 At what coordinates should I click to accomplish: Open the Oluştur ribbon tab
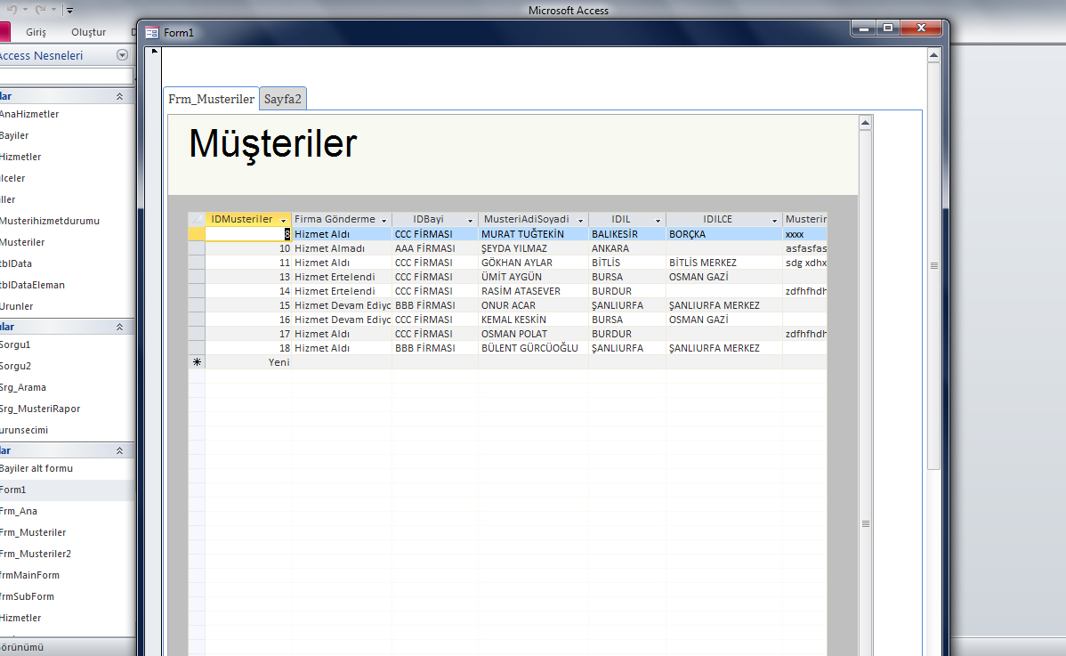(88, 32)
